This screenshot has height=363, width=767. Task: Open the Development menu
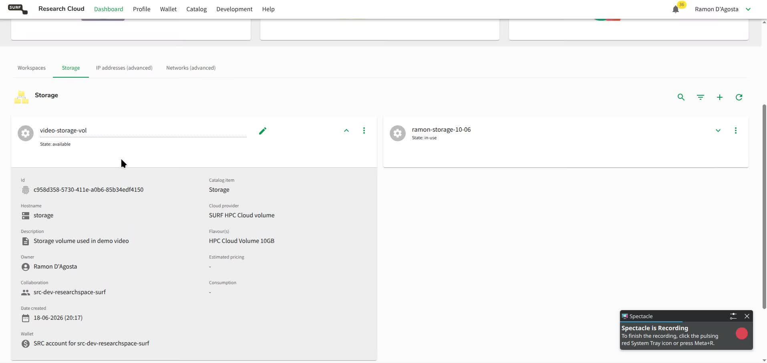point(234,9)
